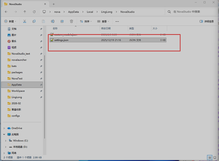Screen dimensions: 219x161
Task: Open 文档 in navigation pane
Action: tap(14, 29)
